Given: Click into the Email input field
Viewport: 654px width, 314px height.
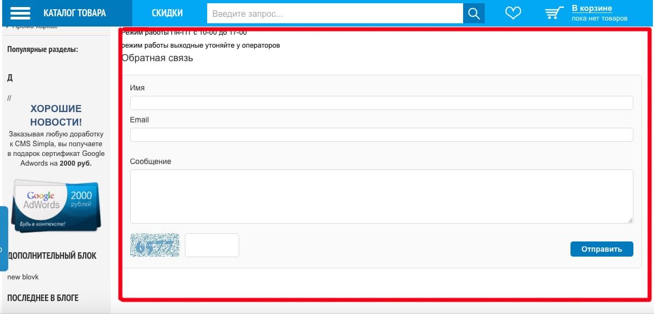Looking at the screenshot, I should 381,135.
